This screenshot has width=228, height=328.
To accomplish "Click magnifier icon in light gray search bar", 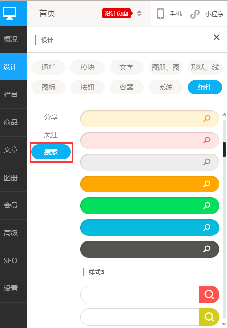I will coord(207,162).
